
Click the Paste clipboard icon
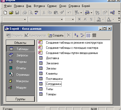tap(56, 13)
